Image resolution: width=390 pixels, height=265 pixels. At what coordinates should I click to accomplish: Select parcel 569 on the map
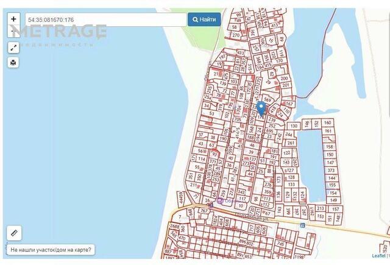[x=267, y=100]
